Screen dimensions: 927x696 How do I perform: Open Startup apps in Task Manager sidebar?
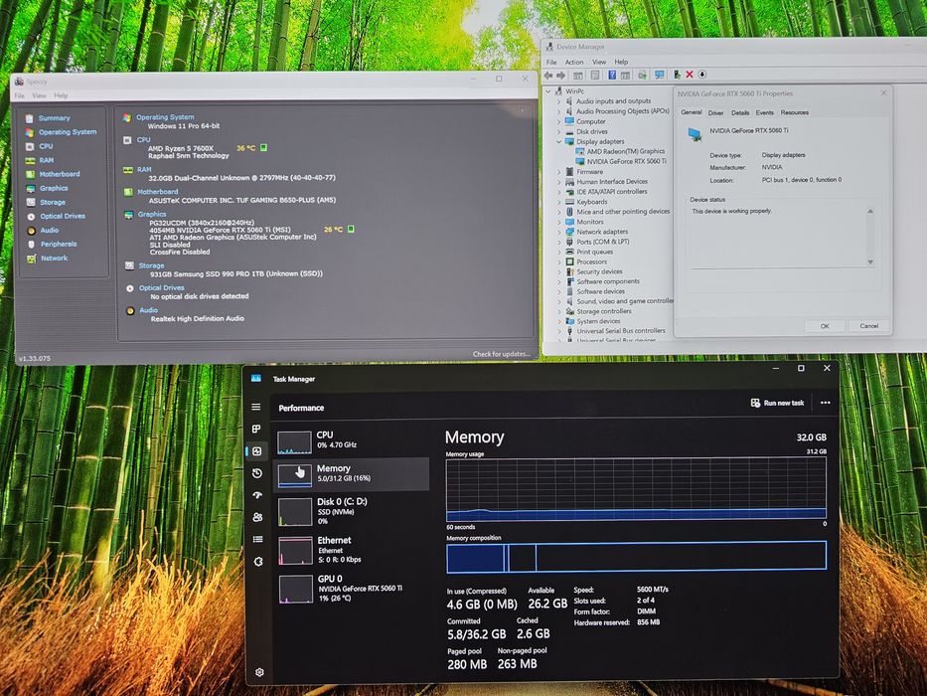coord(257,495)
